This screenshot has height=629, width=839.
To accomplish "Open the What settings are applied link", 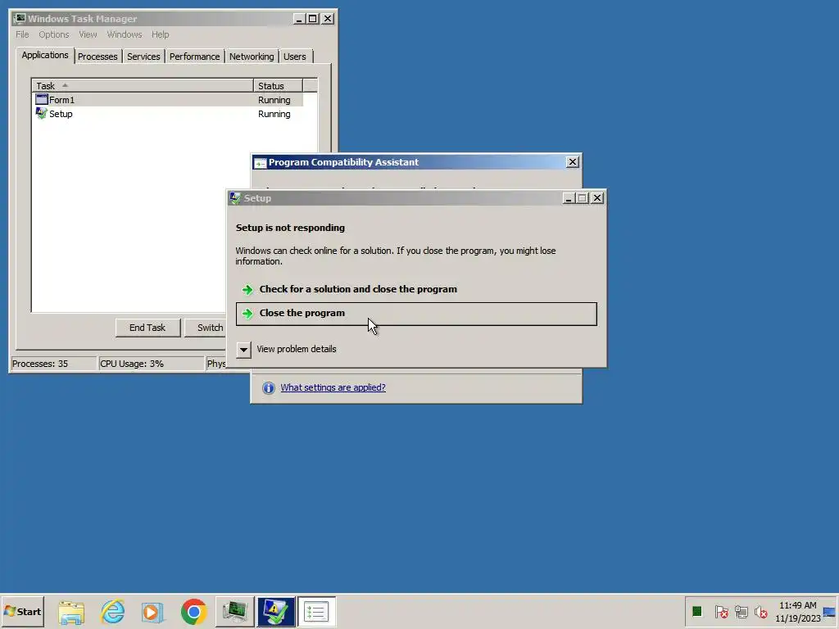I will tap(333, 387).
